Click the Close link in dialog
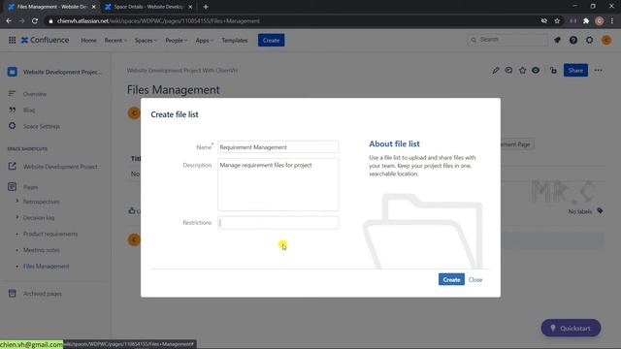The width and height of the screenshot is (621, 349). tap(475, 280)
